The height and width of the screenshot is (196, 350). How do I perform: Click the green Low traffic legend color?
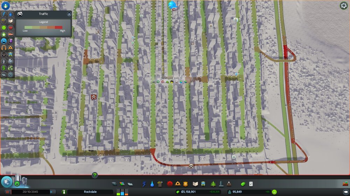coord(28,27)
